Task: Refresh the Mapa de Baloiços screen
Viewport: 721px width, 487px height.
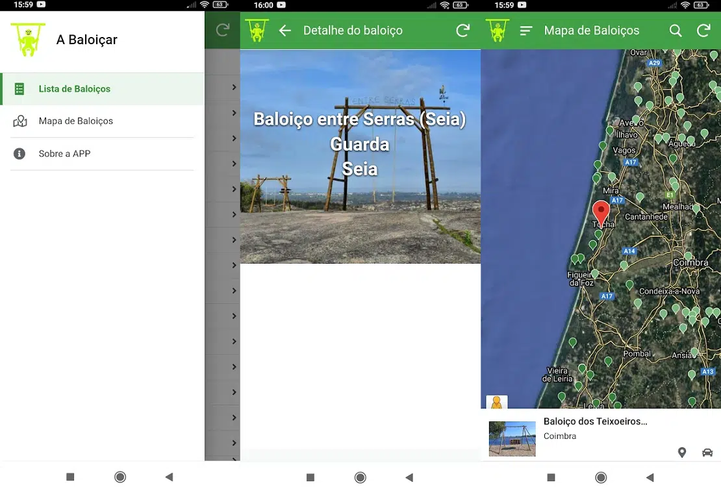Action: [703, 31]
